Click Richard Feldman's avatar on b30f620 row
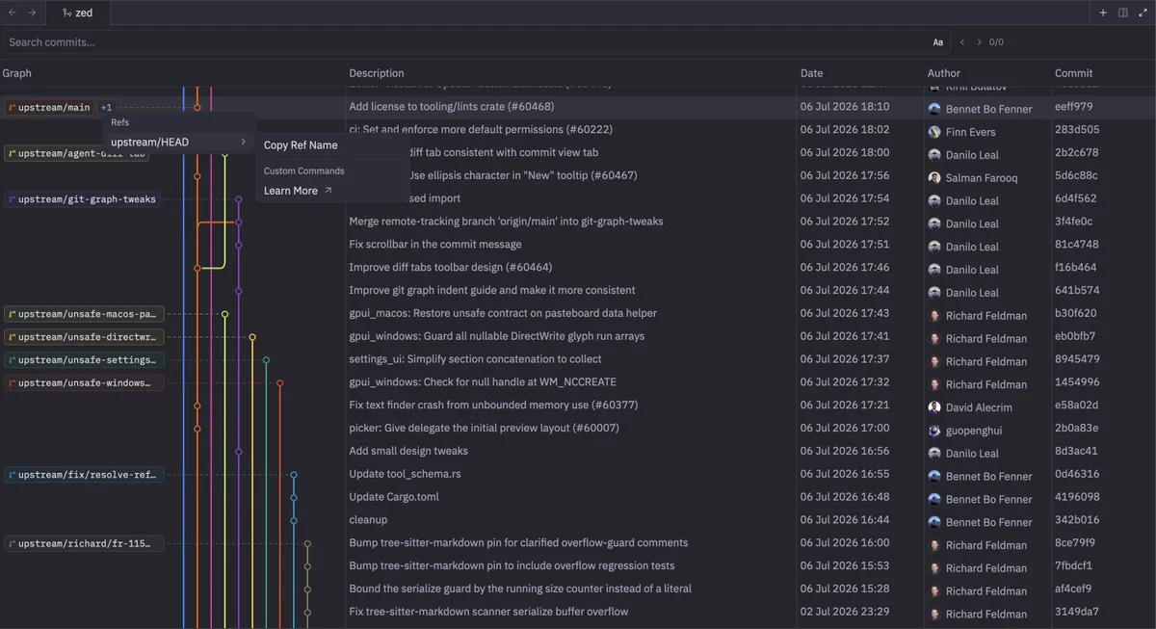The height and width of the screenshot is (629, 1156). [934, 315]
